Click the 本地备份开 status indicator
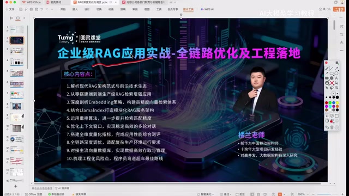Image resolution: width=349 pixels, height=196 pixels. point(56,194)
